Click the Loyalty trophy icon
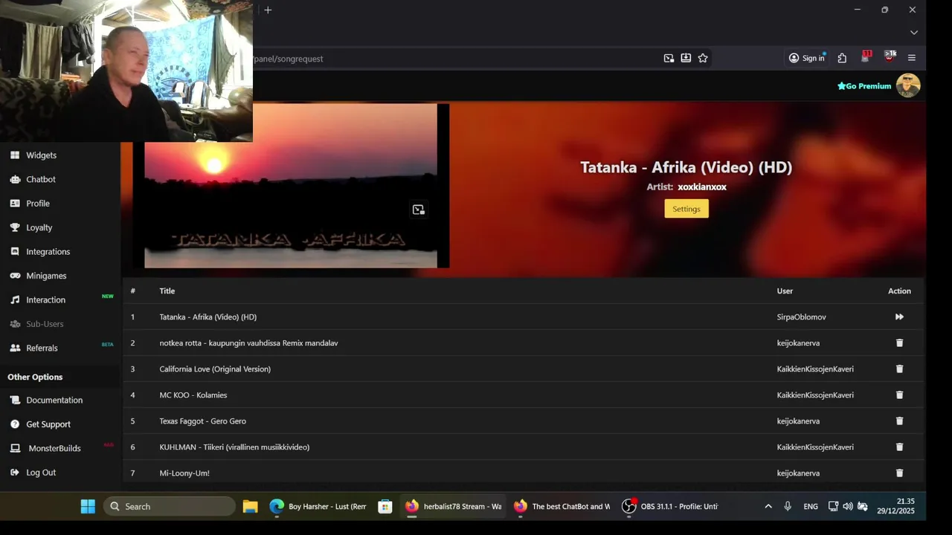This screenshot has width=952, height=535. 15,227
